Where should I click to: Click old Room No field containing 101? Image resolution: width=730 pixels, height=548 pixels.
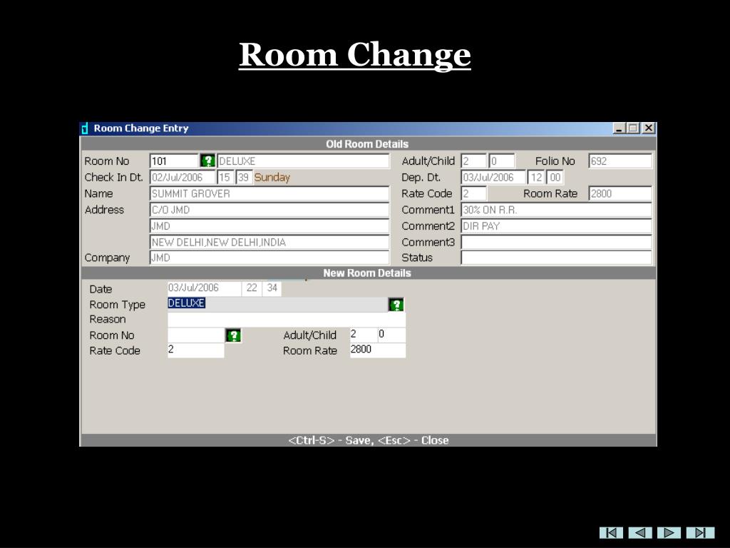coord(174,161)
